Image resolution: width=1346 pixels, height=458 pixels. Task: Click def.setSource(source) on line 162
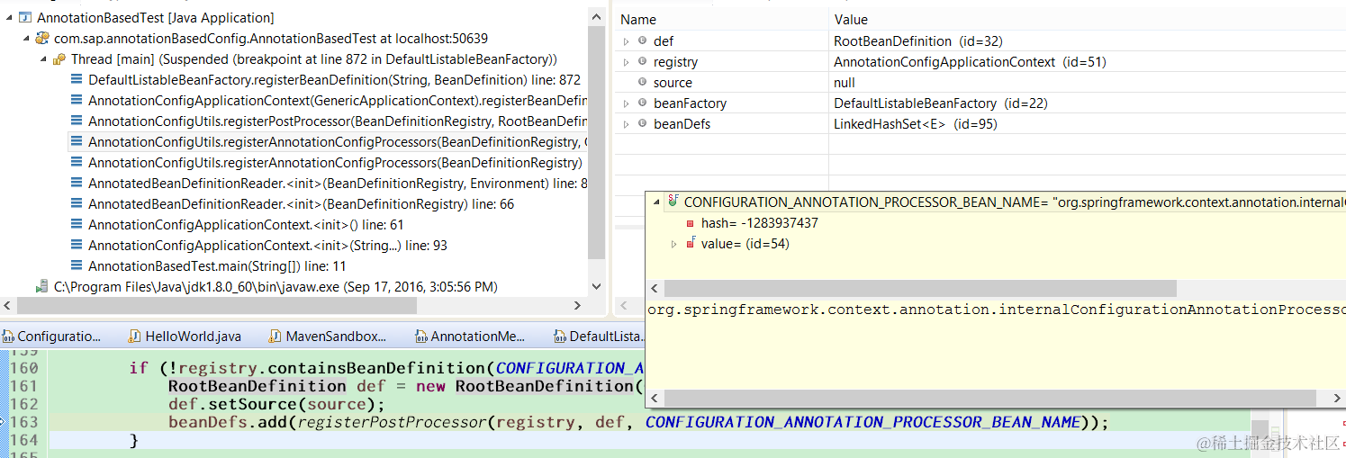pos(276,404)
